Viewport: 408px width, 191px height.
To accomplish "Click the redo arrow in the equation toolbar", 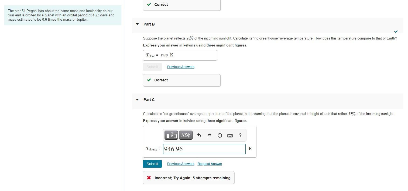I will click(x=209, y=135).
